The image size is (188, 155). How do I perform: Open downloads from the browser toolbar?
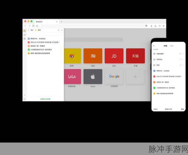[x=151, y=26]
